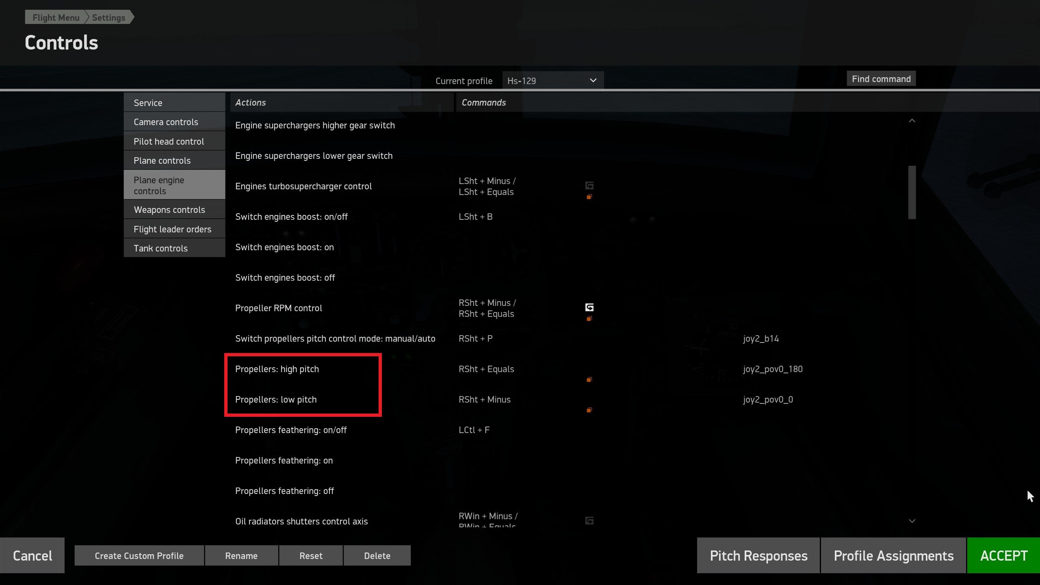Click the scroll-down arrow of the actions list
Image resolution: width=1040 pixels, height=585 pixels.
(912, 521)
